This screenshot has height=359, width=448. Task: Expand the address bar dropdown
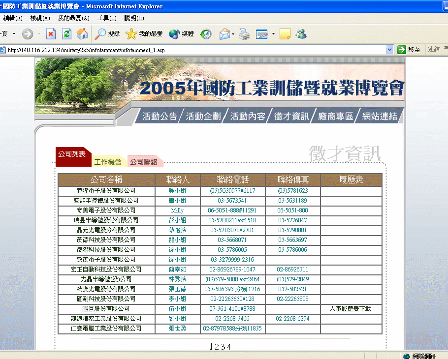(x=390, y=50)
